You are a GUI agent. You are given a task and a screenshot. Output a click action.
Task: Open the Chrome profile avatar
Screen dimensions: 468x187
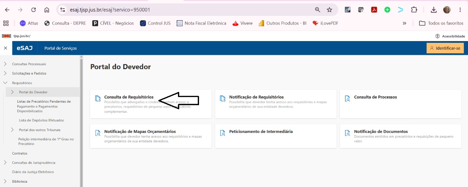[447, 10]
